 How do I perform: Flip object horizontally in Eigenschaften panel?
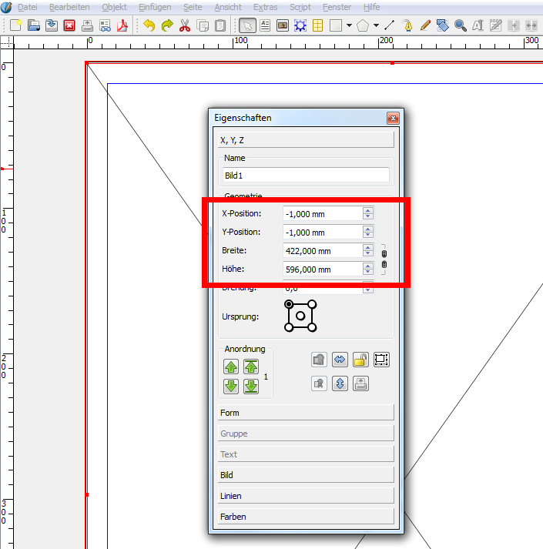[340, 360]
